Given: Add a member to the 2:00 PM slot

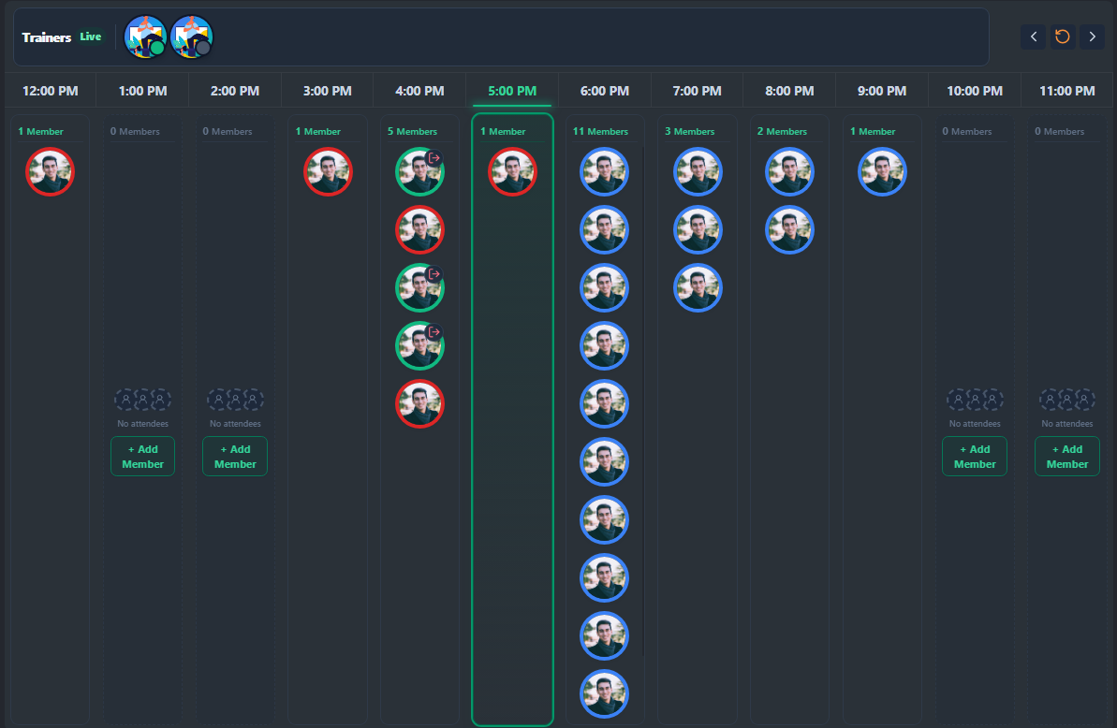Looking at the screenshot, I should click(x=235, y=456).
